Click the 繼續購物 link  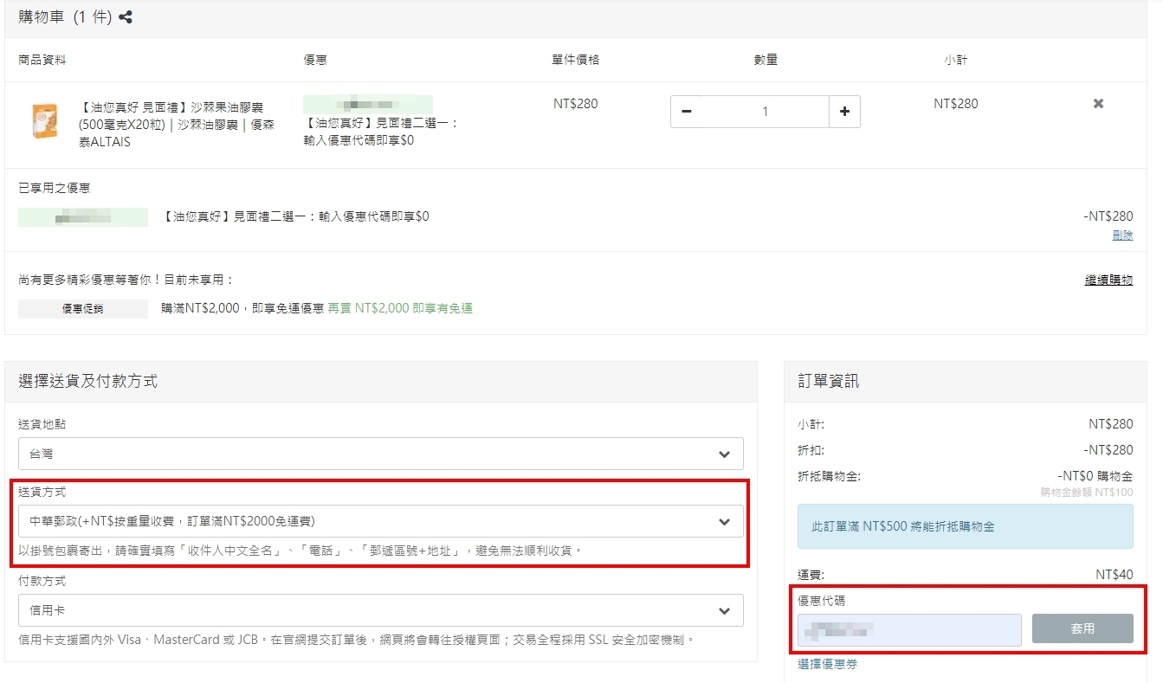[1108, 280]
